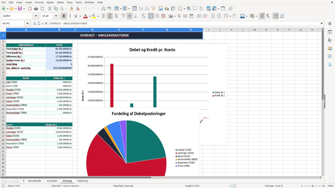Toggle Print Preview
The image size is (335, 188).
[x=42, y=9]
